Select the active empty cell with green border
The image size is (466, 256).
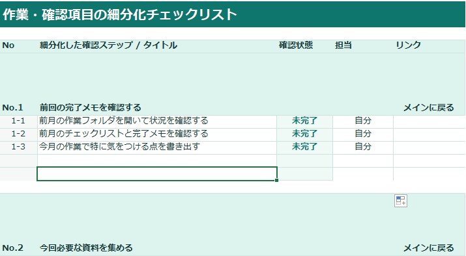pos(157,173)
